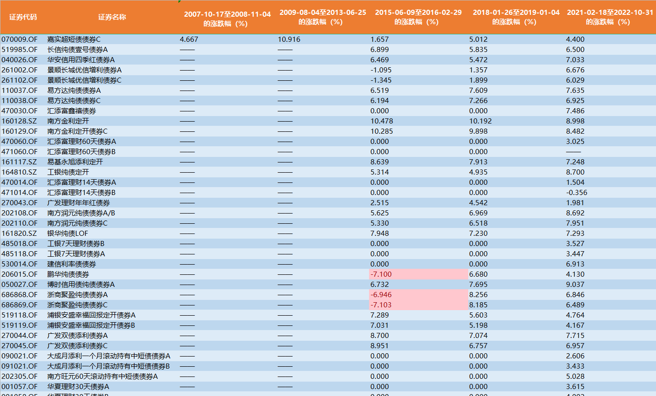Select the 证券代码 column header

[23, 17]
